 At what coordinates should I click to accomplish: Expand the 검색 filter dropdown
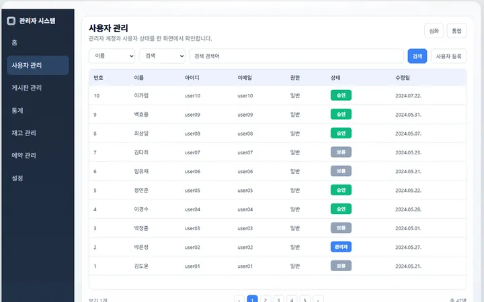[163, 56]
